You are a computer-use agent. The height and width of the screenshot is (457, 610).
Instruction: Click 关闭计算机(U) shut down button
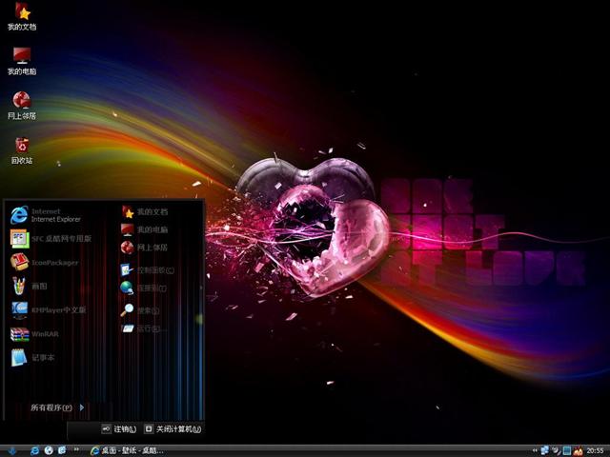(x=173, y=429)
